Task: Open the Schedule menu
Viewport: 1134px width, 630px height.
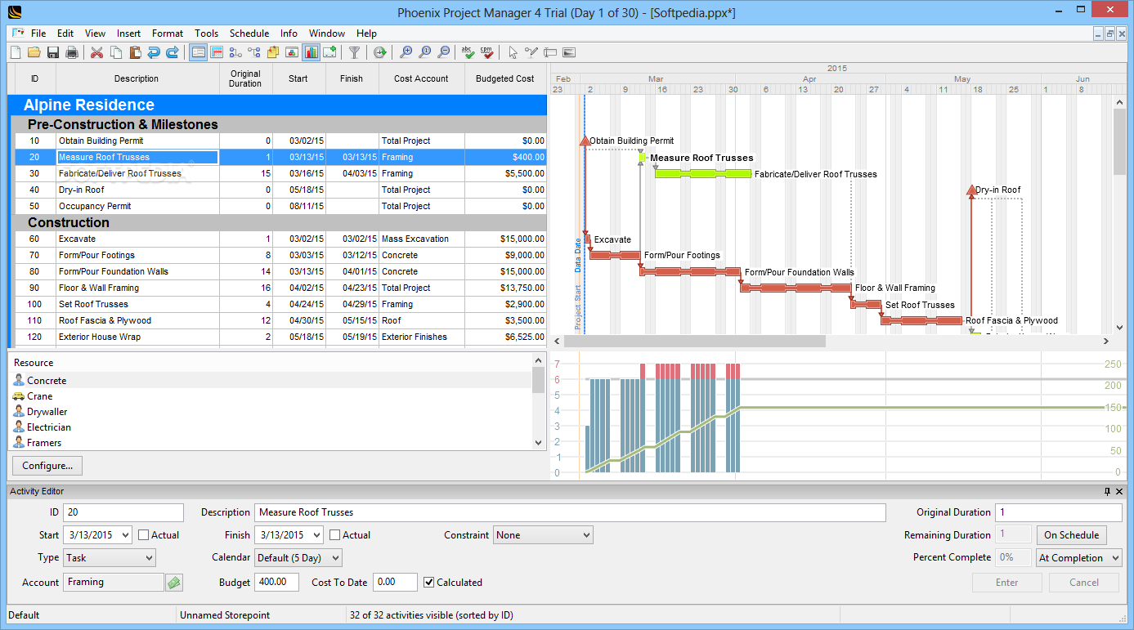Action: point(249,34)
